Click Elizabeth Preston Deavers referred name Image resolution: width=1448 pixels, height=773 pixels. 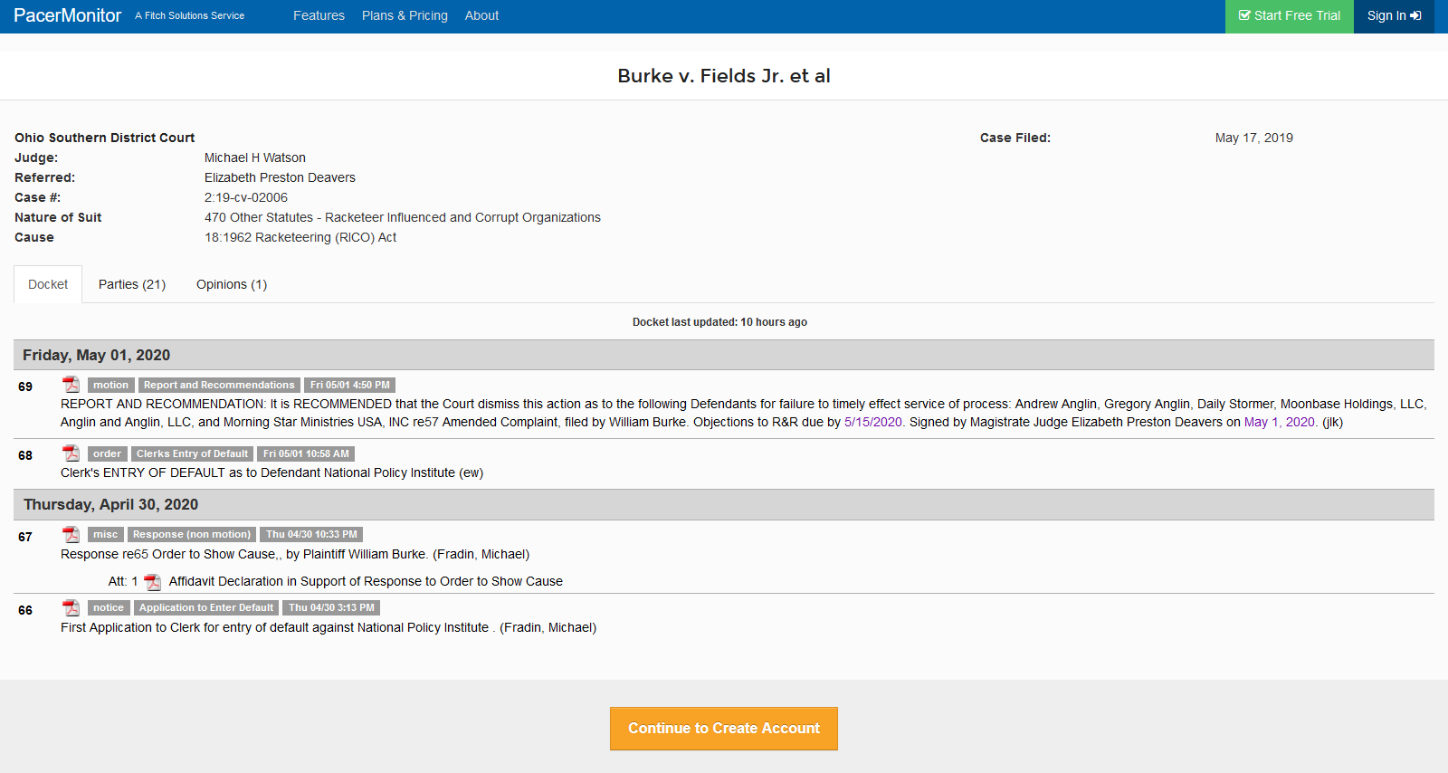click(280, 177)
